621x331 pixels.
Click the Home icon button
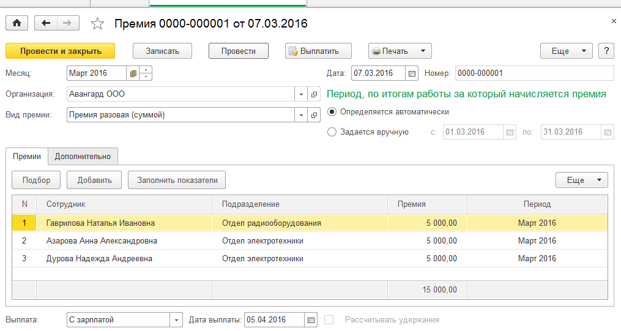[x=17, y=23]
